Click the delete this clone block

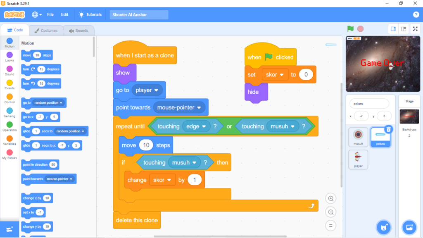pyautogui.click(x=137, y=220)
